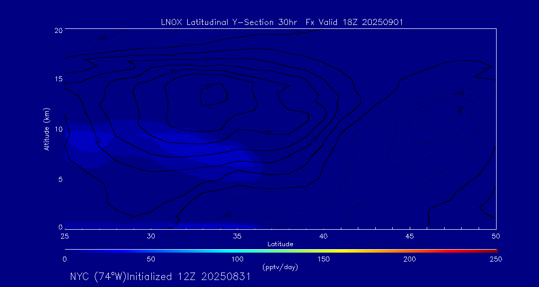Click latitude axis tick label '30'
The height and width of the screenshot is (287, 539).
[x=151, y=236]
